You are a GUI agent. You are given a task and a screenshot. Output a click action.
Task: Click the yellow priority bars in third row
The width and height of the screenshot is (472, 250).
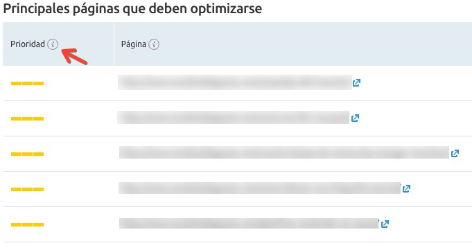point(28,154)
